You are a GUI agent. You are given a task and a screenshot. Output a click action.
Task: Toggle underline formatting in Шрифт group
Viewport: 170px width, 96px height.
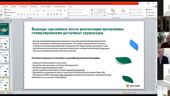(x=24, y=14)
